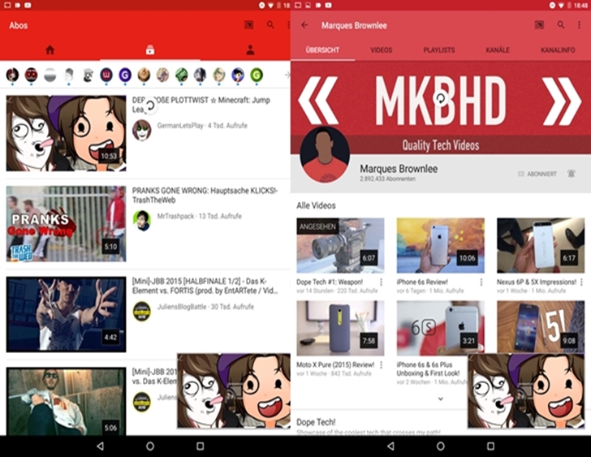Click the 'Abos' title text
Screen dimensions: 591x457
(x=18, y=25)
